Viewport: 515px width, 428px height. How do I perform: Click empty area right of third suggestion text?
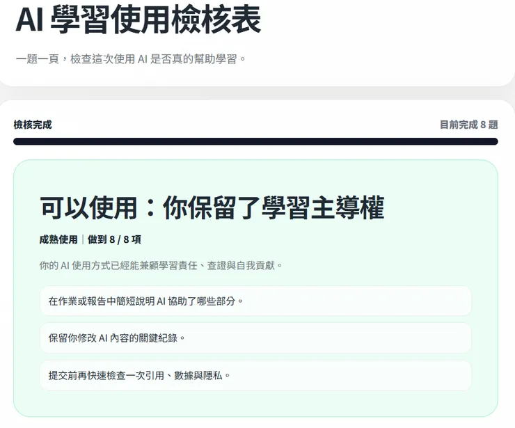tap(350, 375)
